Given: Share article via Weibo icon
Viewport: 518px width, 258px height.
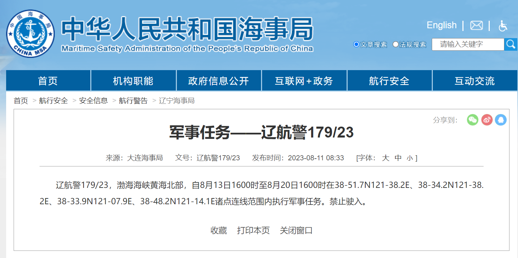Looking at the screenshot, I should [x=487, y=120].
